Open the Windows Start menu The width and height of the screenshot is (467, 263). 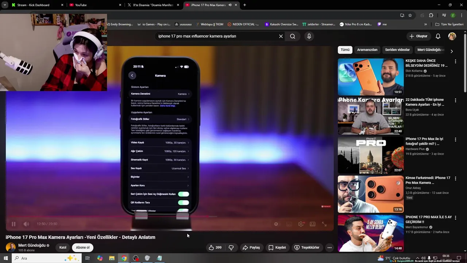pos(5,258)
